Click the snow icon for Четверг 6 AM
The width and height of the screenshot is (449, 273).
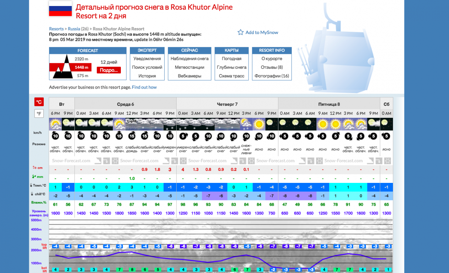click(208, 123)
